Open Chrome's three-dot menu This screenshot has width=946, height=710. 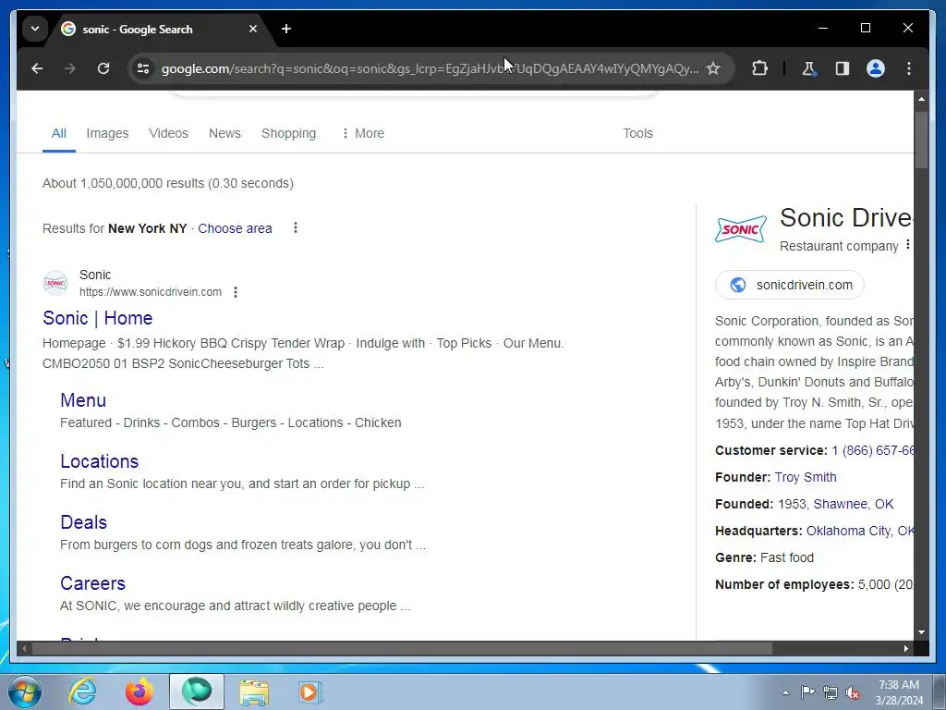click(909, 68)
